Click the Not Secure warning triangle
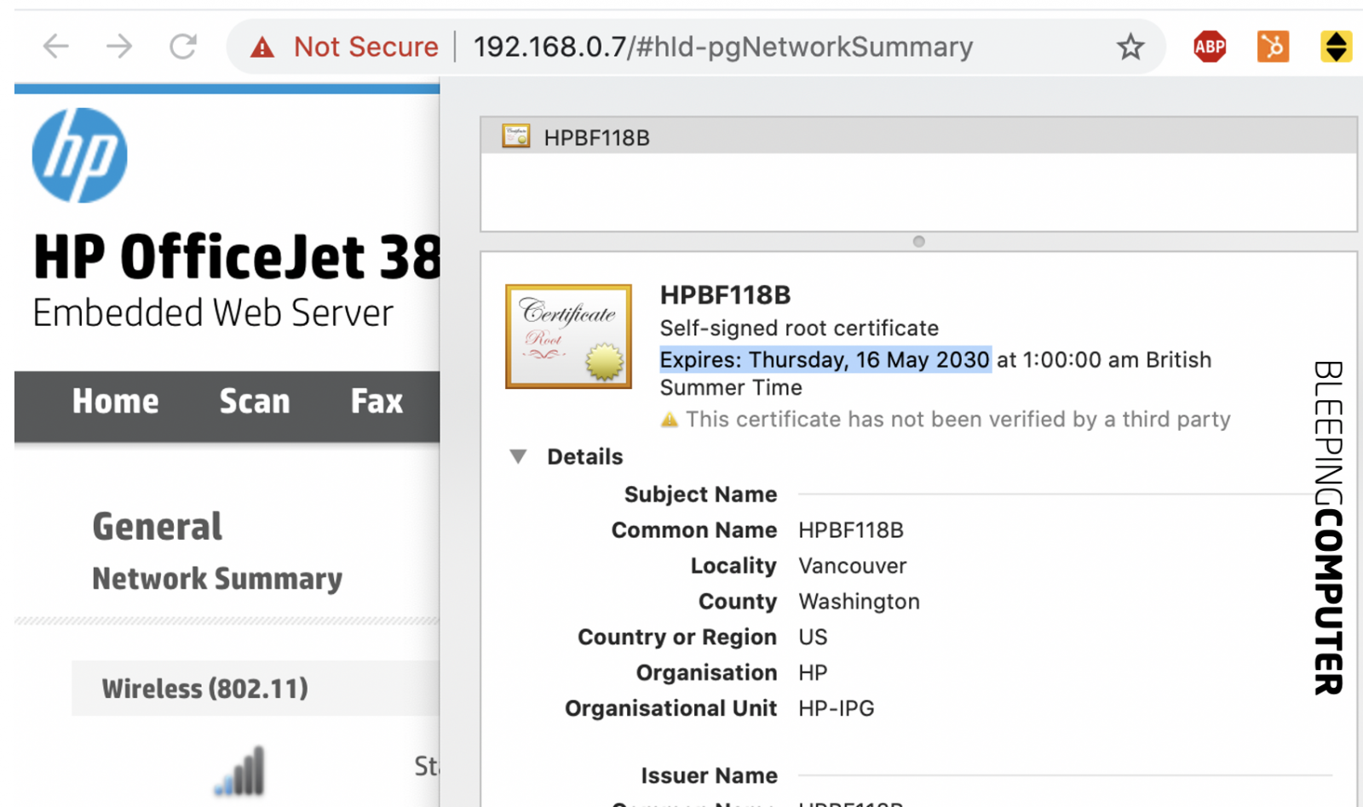The width and height of the screenshot is (1363, 807). pyautogui.click(x=262, y=47)
